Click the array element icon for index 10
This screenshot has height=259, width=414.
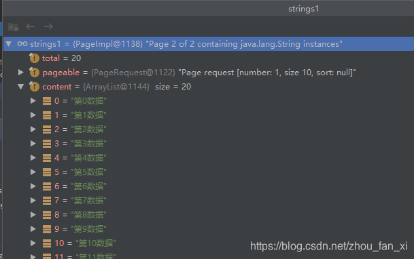[x=47, y=243]
